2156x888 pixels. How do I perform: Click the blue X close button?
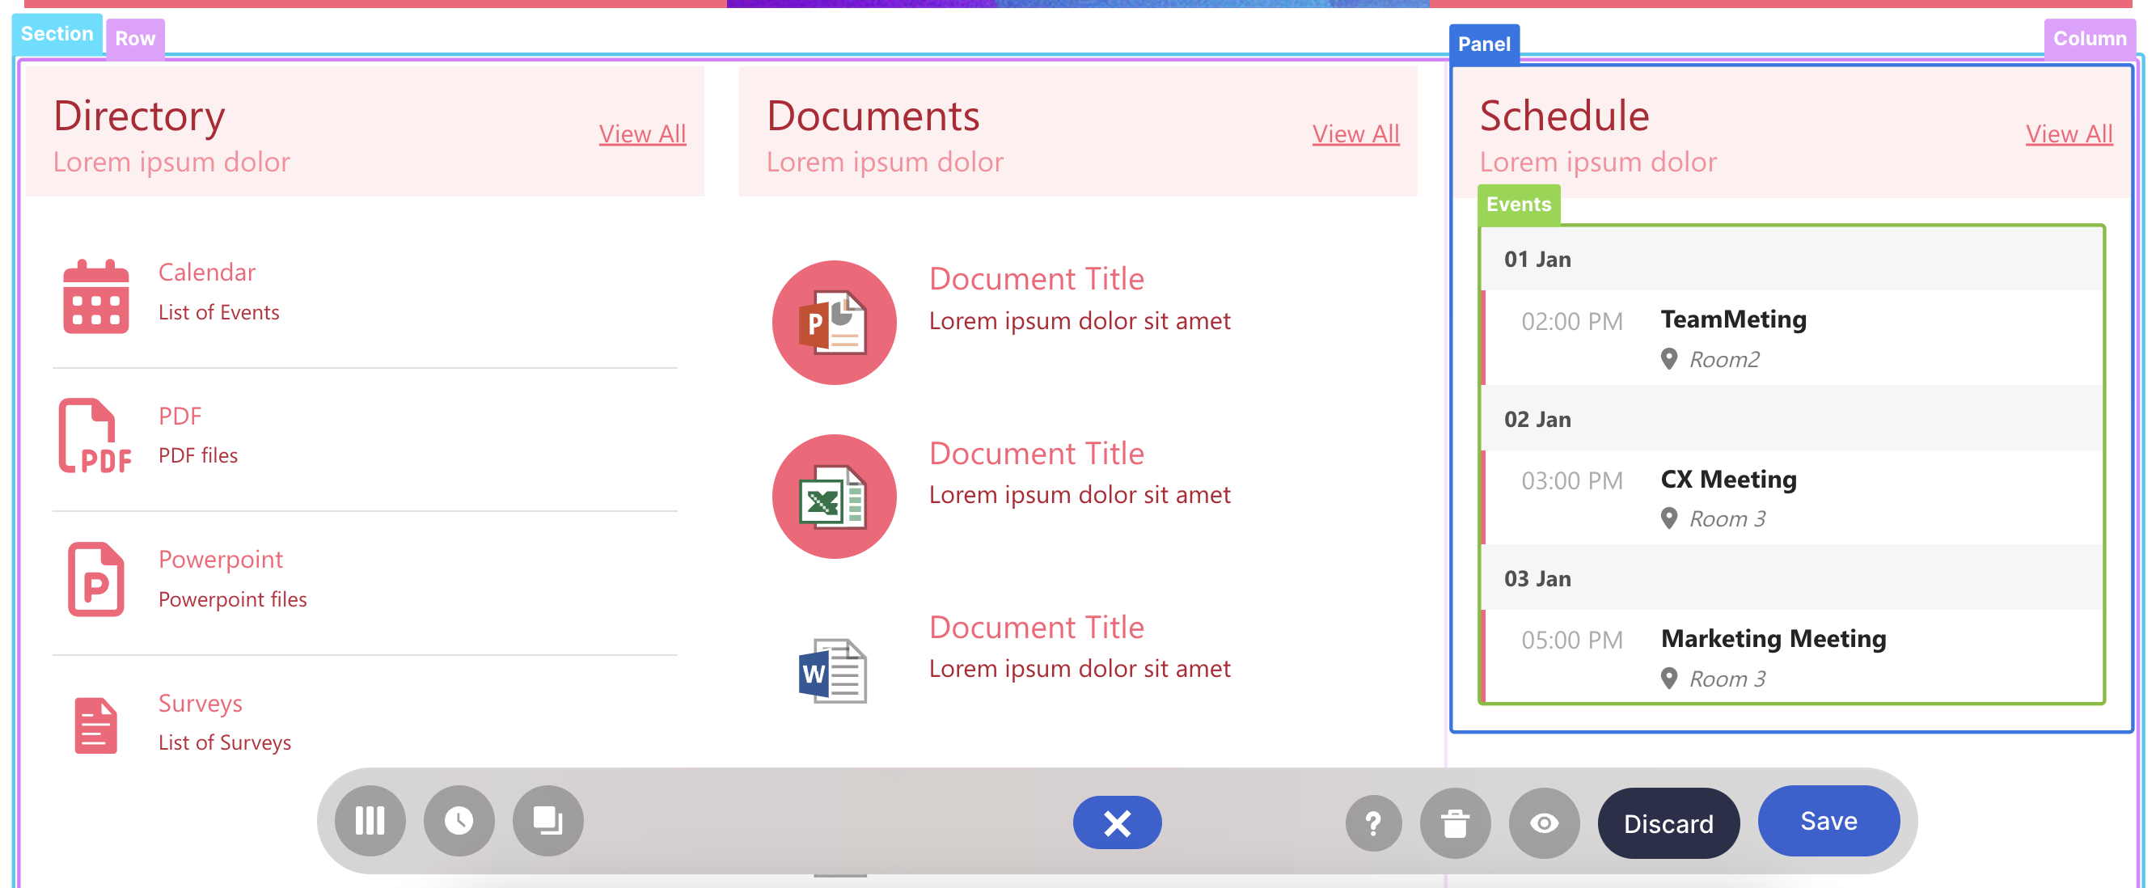point(1117,822)
